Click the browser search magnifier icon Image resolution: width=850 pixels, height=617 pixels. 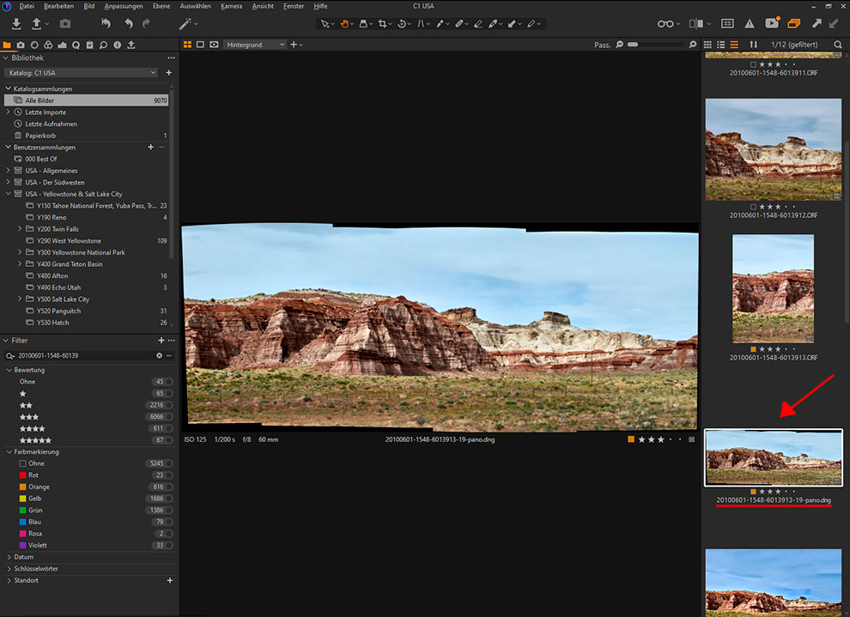click(x=838, y=45)
